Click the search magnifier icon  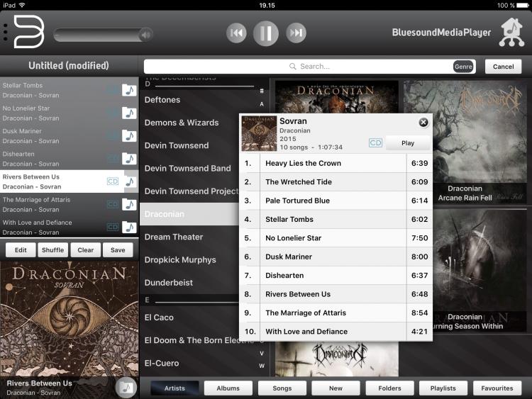pos(292,66)
